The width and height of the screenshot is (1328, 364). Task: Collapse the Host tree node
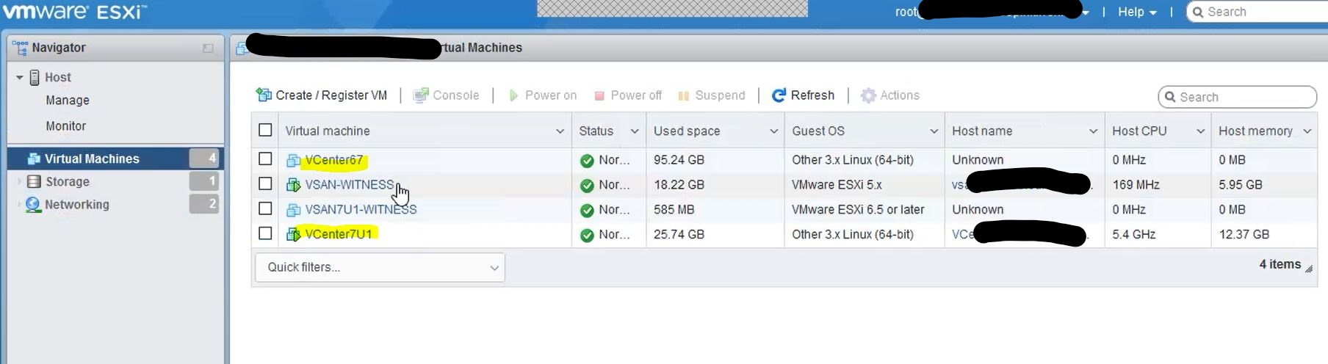click(20, 77)
